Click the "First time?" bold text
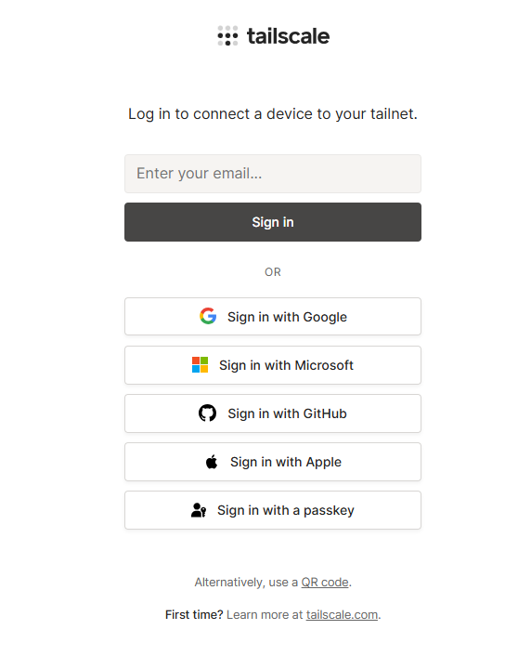 coord(194,615)
